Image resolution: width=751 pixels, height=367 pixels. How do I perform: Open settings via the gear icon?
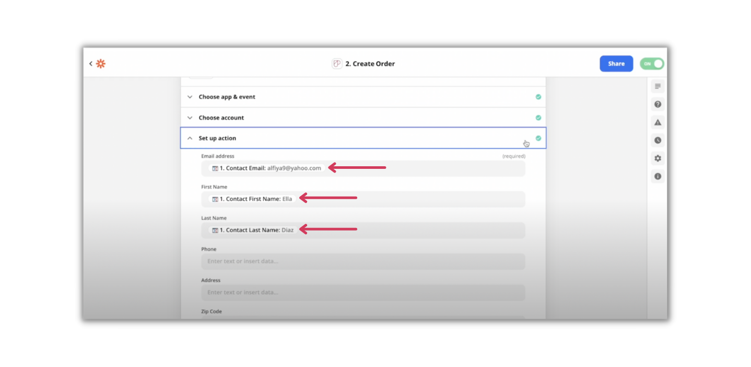657,158
